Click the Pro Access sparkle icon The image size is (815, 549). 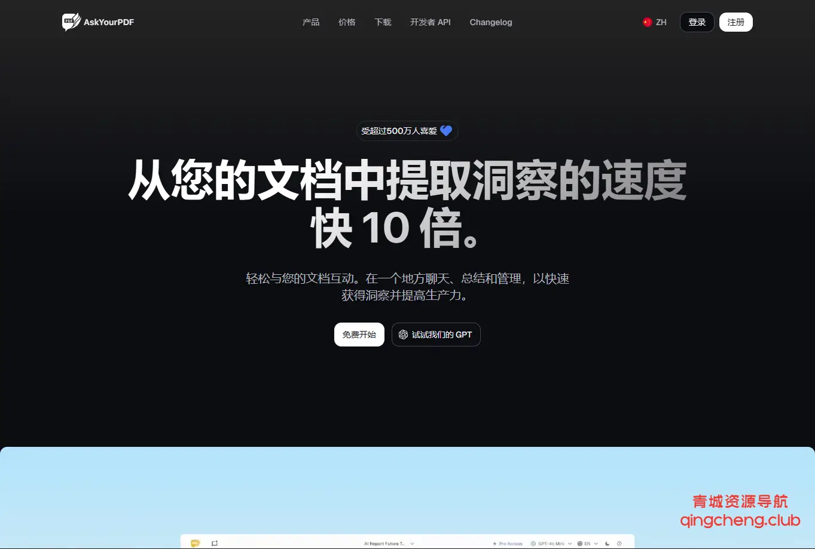click(x=495, y=544)
